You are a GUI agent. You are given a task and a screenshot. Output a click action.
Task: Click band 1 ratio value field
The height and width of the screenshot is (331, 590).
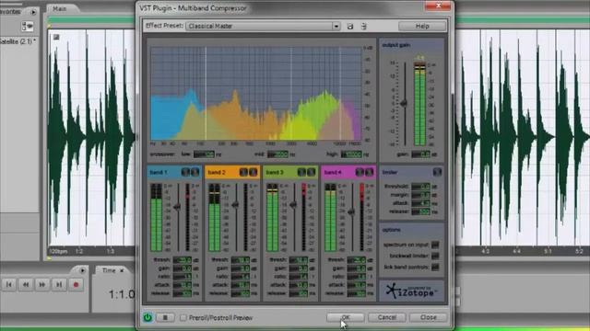coord(183,277)
